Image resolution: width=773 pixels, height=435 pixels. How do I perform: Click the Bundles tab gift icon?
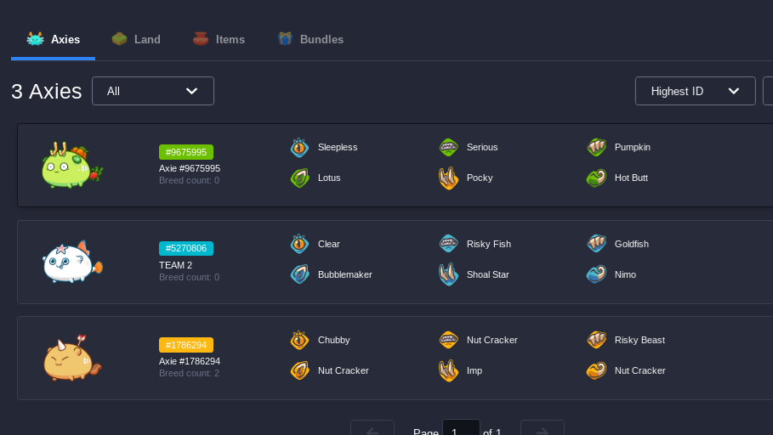click(x=285, y=39)
